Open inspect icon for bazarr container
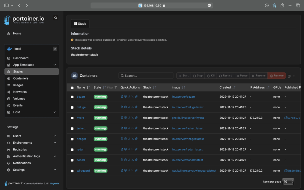 126,96
